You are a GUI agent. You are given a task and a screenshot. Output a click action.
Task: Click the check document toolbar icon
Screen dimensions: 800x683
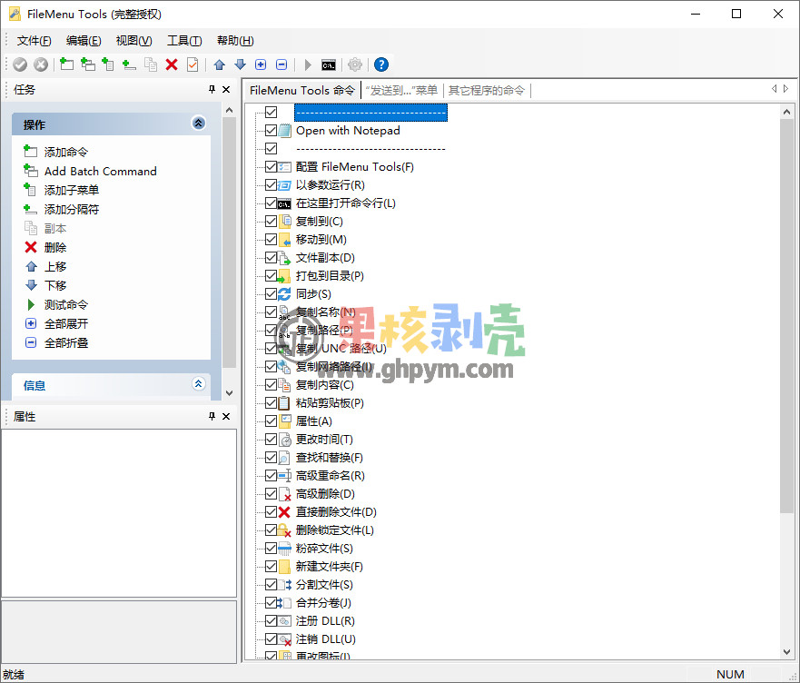(193, 64)
